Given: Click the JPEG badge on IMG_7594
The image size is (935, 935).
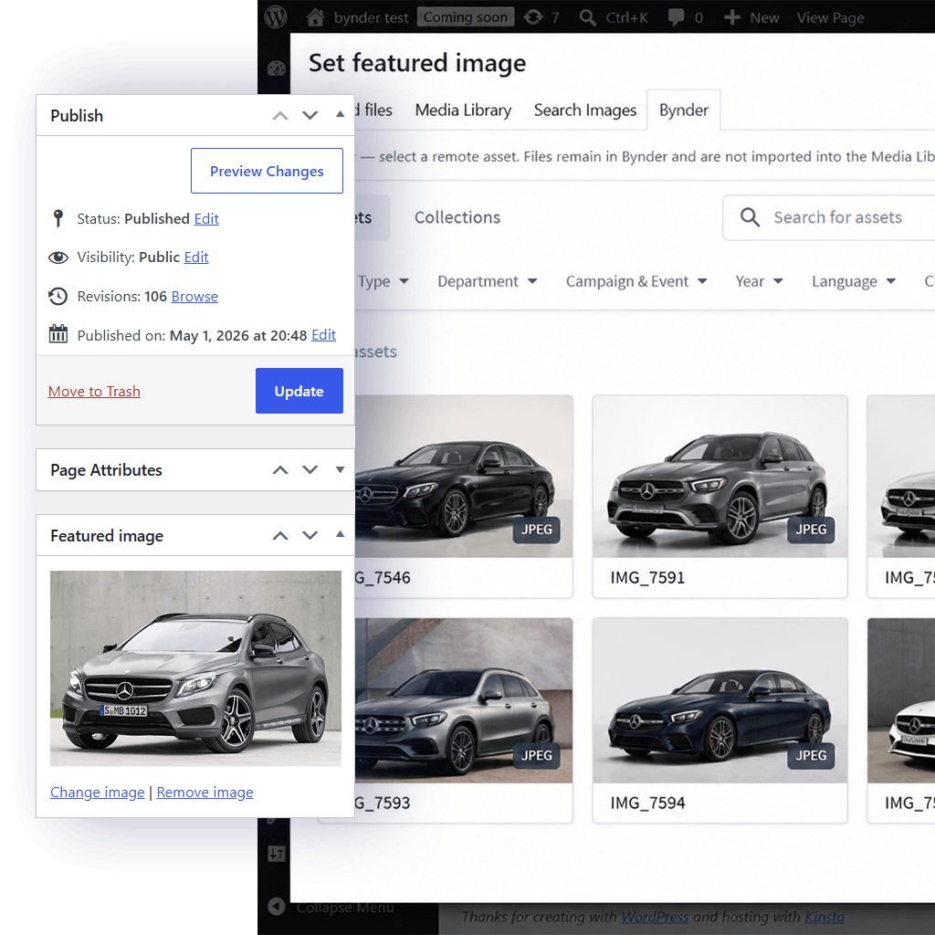Looking at the screenshot, I should pyautogui.click(x=811, y=755).
